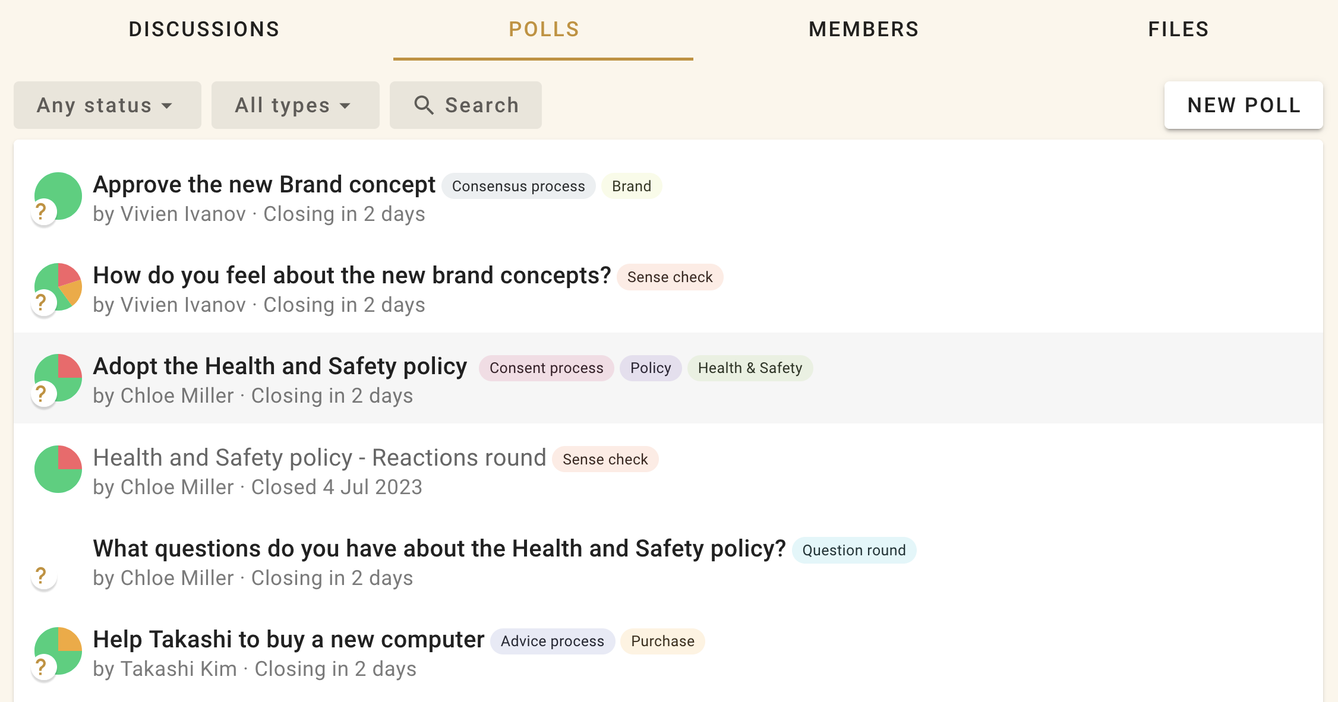Open the Any status filter dropdown

coord(107,105)
